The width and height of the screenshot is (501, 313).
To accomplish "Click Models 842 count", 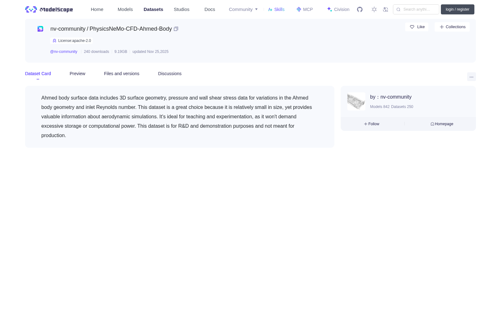I will 380,107.
